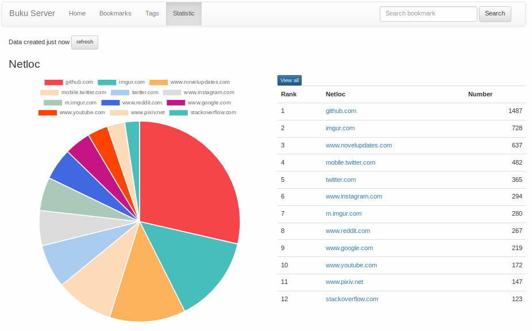Screen dimensions: 532x331
Task: Open the www.google.com table link
Action: 349,248
